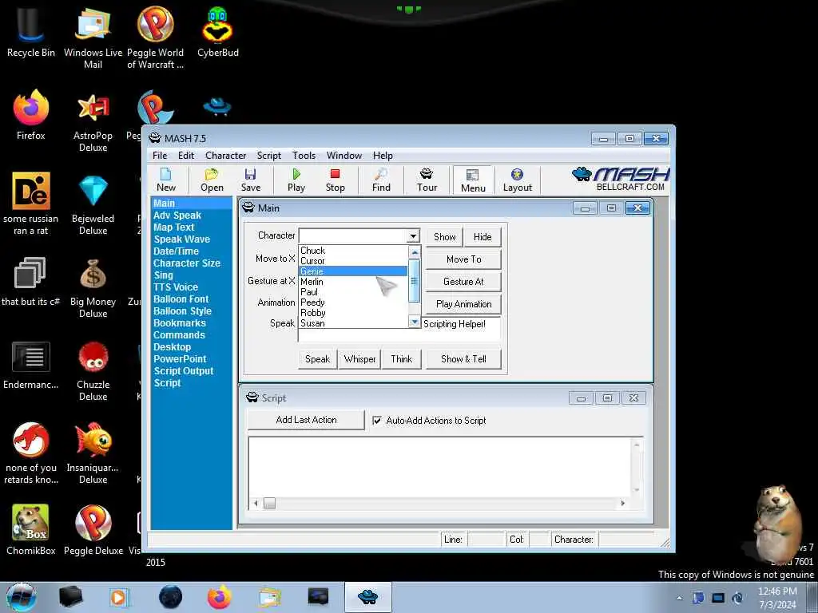Open the File menu
The width and height of the screenshot is (818, 613).
coord(160,156)
